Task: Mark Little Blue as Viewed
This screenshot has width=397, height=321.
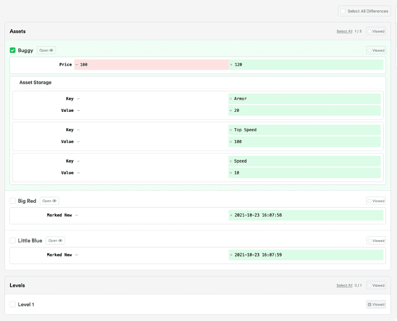Action: [376, 241]
